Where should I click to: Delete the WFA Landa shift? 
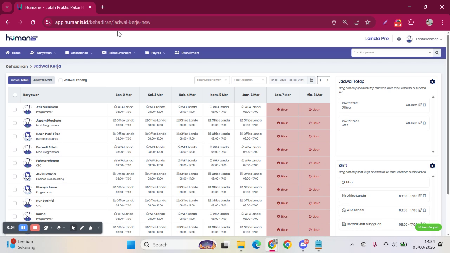tap(425, 210)
